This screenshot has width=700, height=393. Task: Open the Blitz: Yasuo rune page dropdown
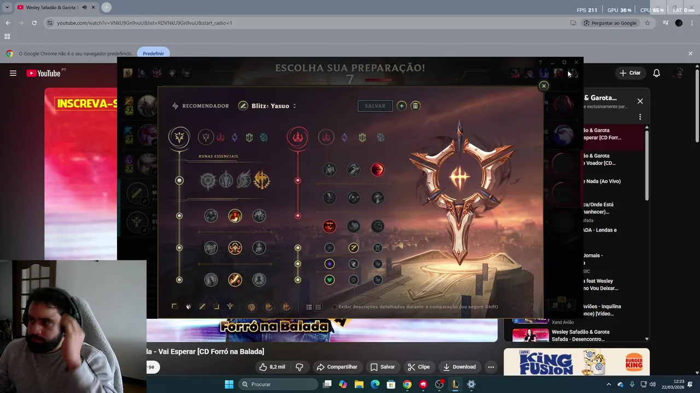coord(274,106)
